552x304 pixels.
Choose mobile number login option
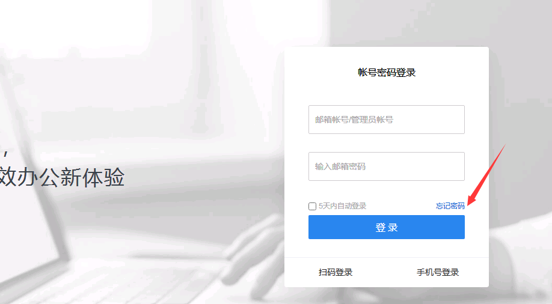coord(438,272)
